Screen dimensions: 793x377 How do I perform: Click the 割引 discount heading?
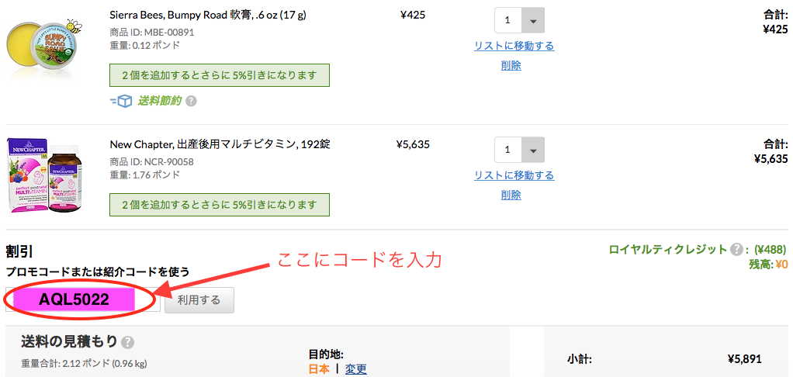[x=19, y=251]
